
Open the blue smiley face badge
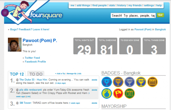tap(107, 93)
